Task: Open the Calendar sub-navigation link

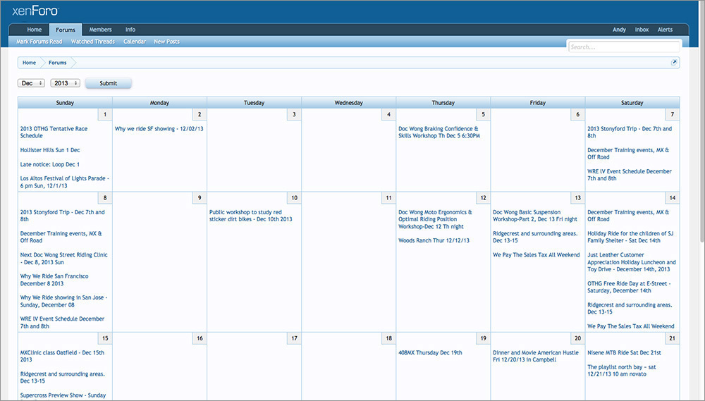Action: click(135, 42)
